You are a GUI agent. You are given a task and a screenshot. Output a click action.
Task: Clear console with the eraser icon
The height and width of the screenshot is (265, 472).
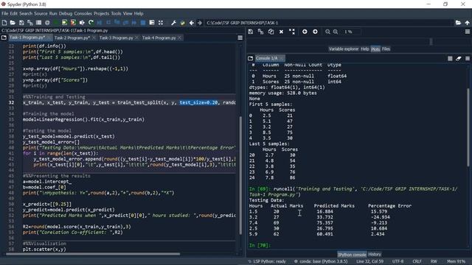pos(459,58)
